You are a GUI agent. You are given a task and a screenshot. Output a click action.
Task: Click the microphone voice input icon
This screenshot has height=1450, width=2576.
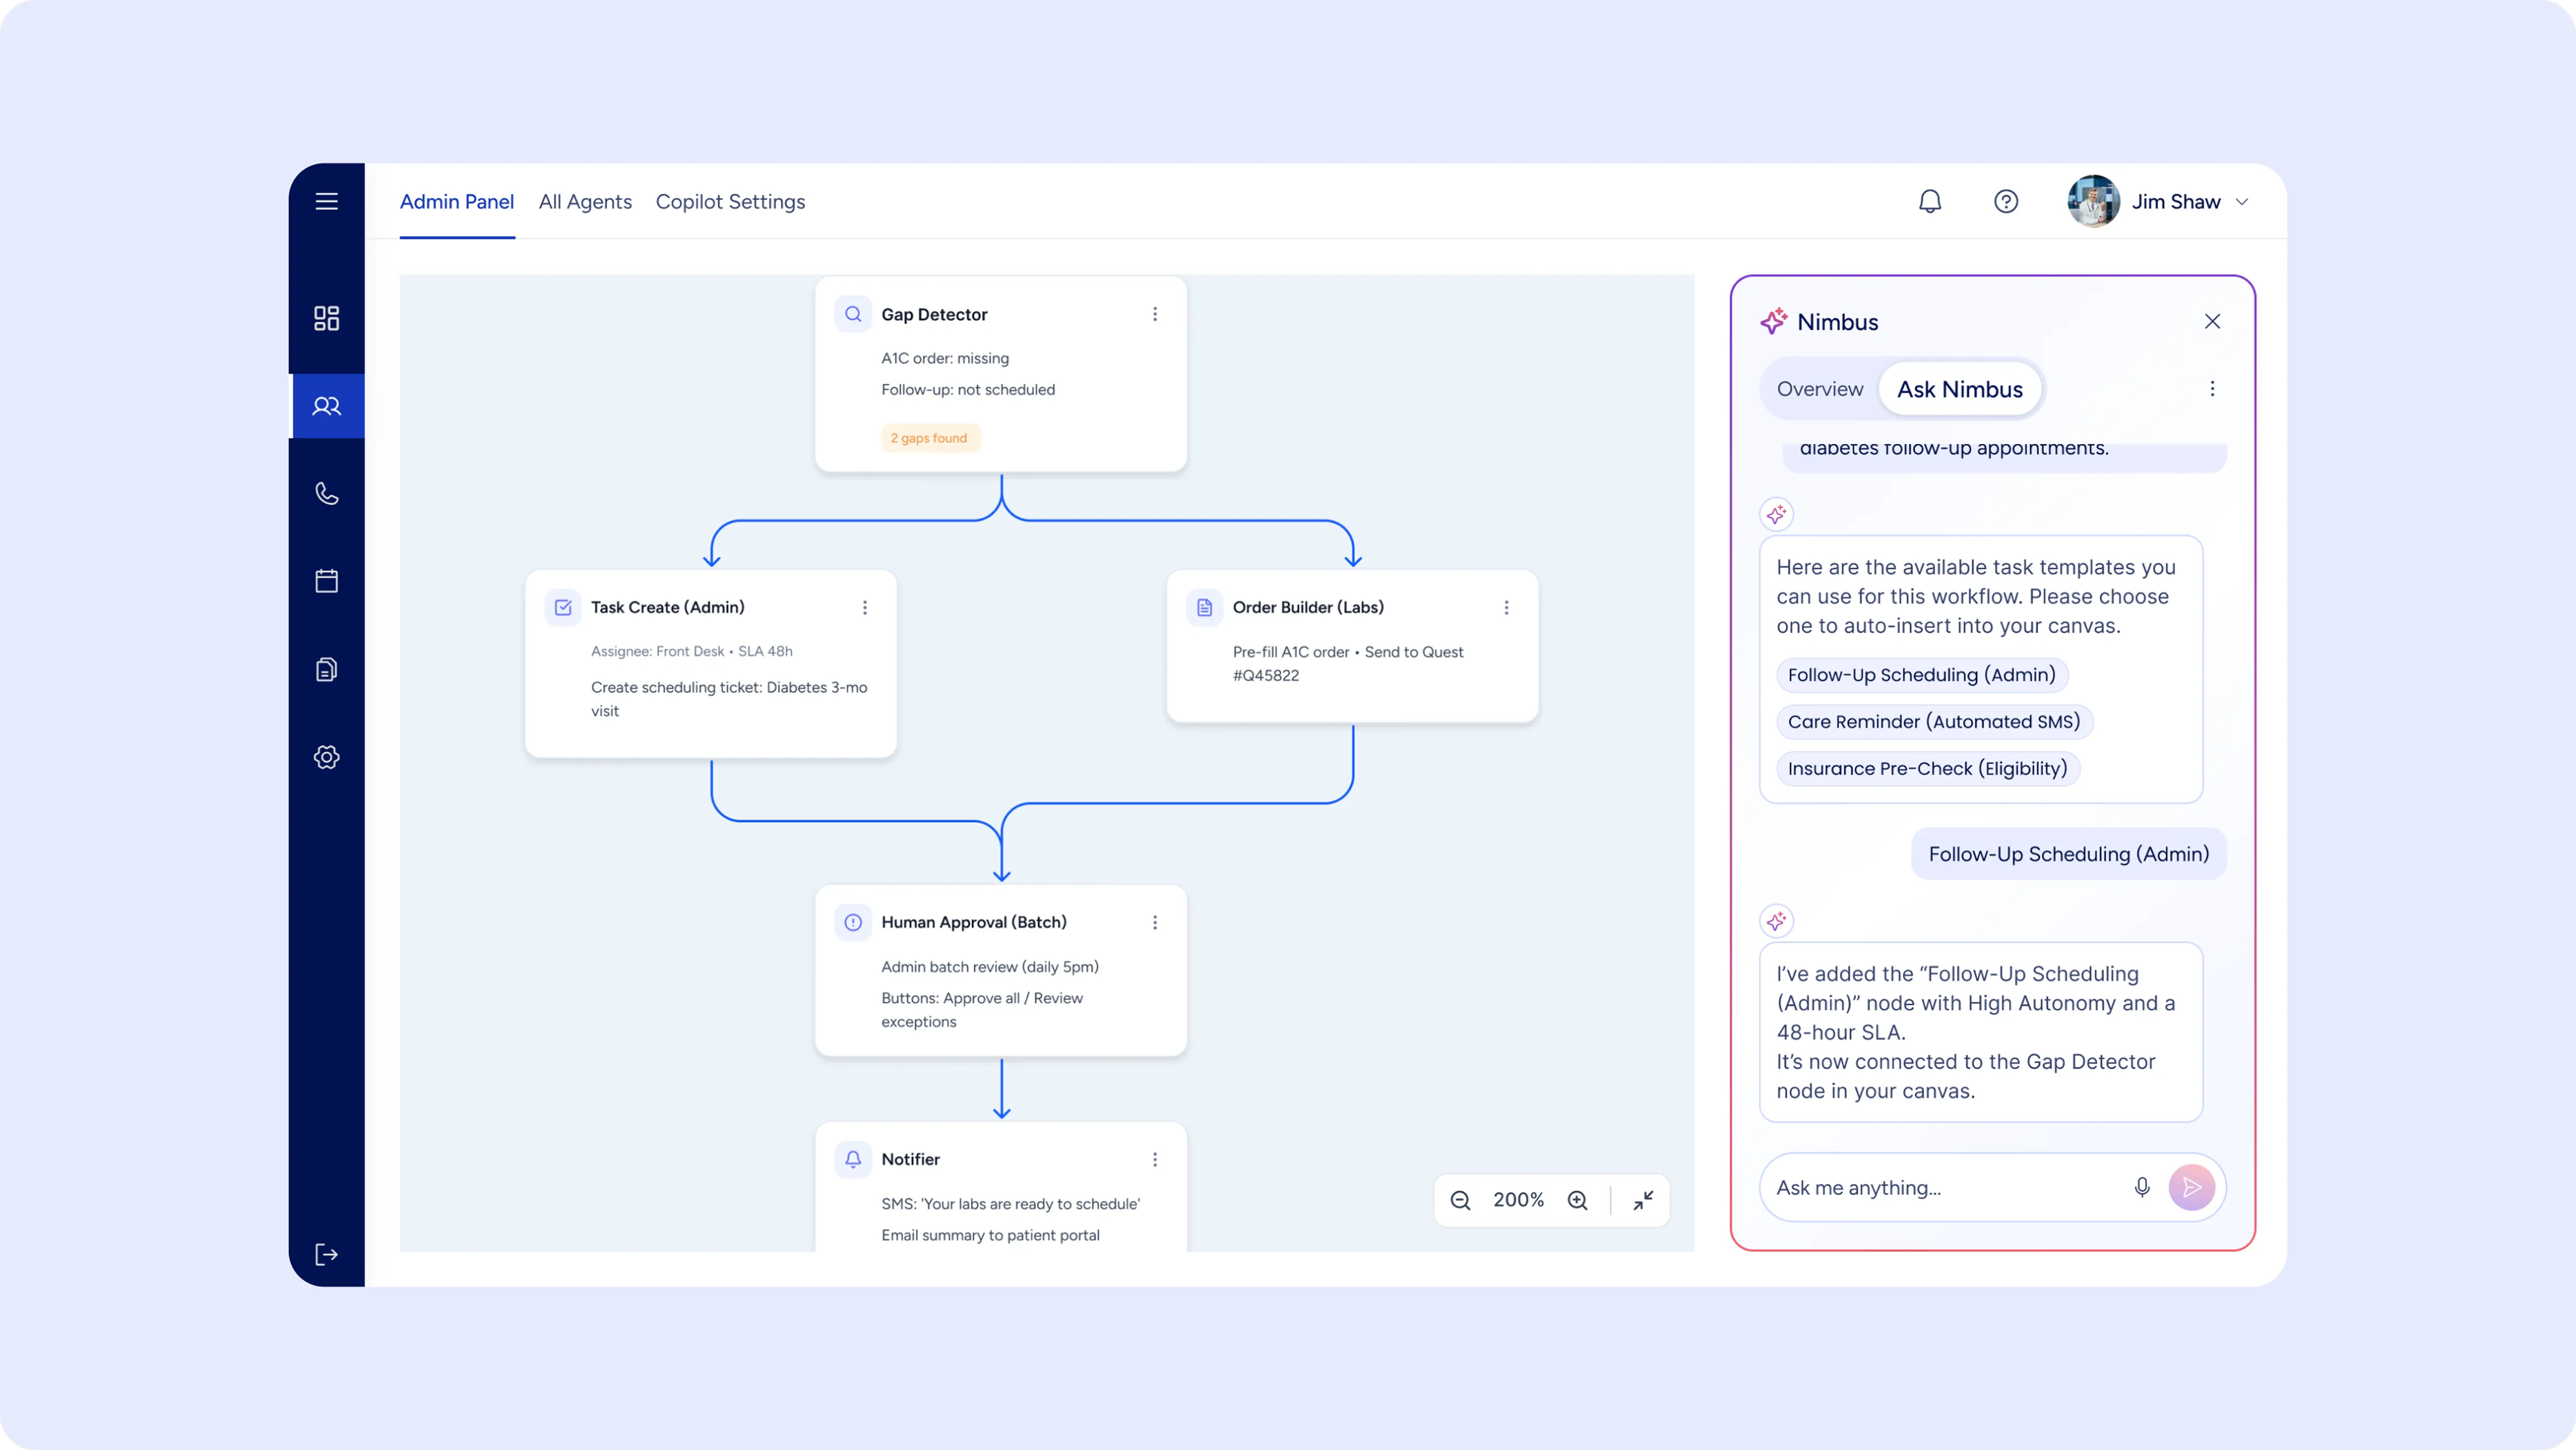point(2141,1187)
